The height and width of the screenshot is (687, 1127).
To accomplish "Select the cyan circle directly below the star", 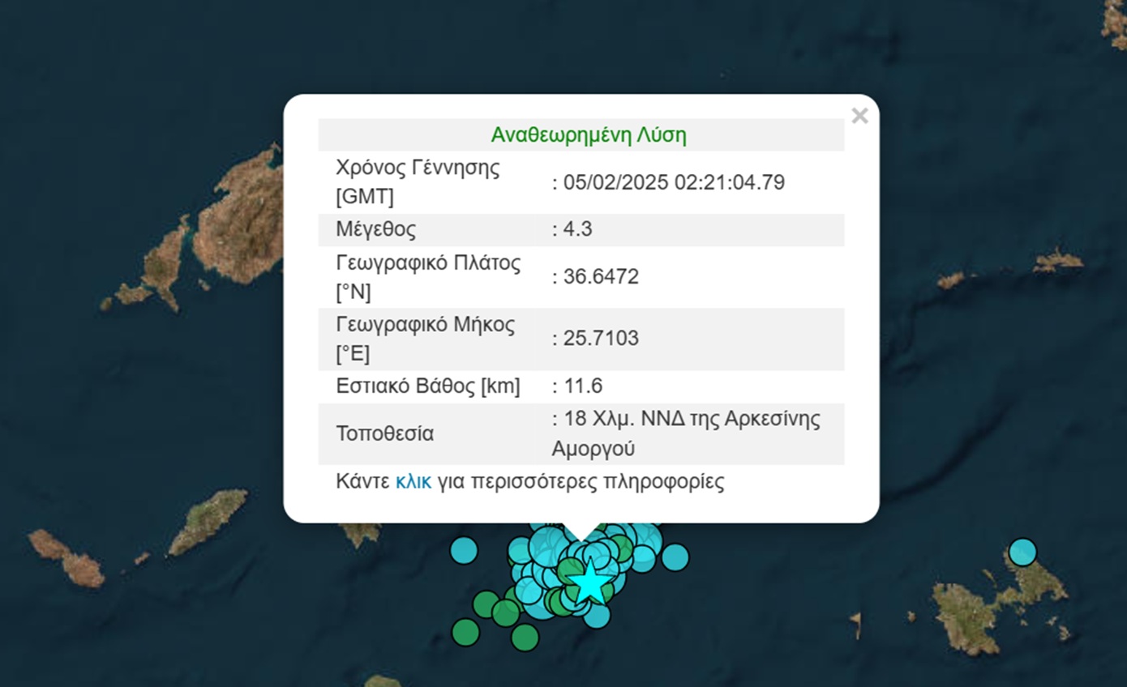I will tap(597, 616).
